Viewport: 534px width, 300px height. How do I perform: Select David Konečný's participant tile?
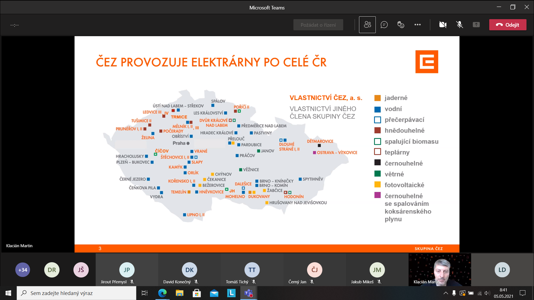pos(189,270)
